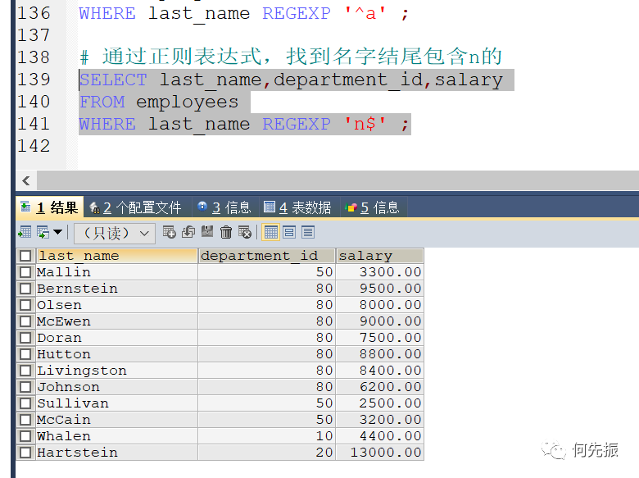Switch to form view mode
Viewport: 639px width, 478px height.
pyautogui.click(x=289, y=233)
